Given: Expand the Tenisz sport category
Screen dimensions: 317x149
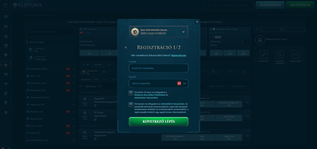Looking at the screenshot, I should (x=74, y=76).
